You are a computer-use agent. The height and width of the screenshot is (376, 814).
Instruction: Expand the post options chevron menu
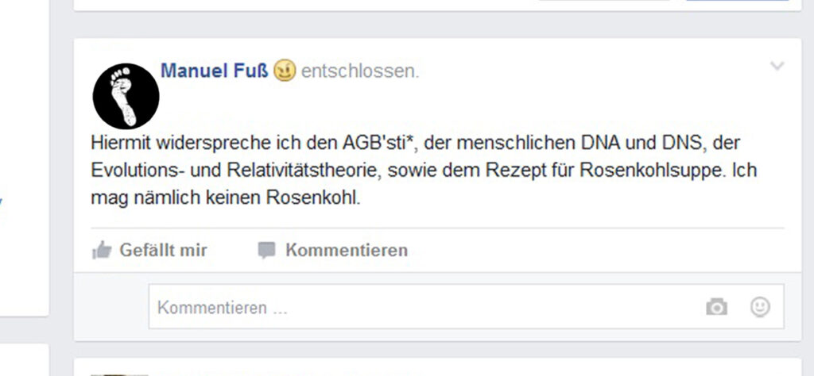[x=777, y=67]
